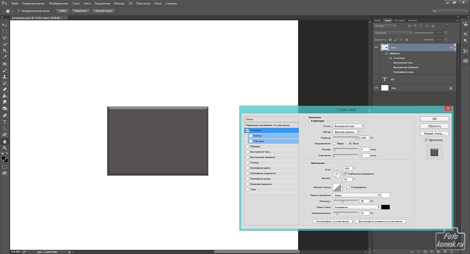The width and height of the screenshot is (470, 254).
Task: Open Стиль dropdown (Внутренний скос)
Action: click(x=349, y=126)
